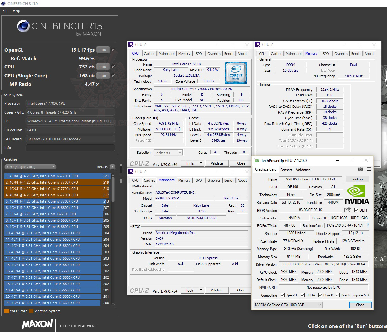Click the Bus Interface question mark icon
387x332 pixels.
point(368,225)
